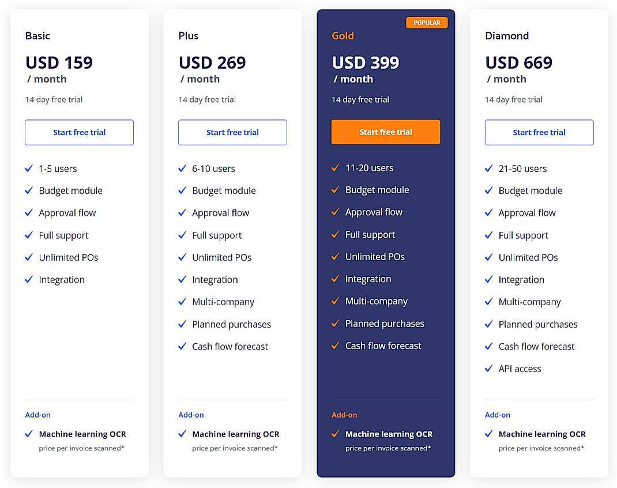This screenshot has width=617, height=488.
Task: Start free trial for the Basic plan
Action: (79, 132)
